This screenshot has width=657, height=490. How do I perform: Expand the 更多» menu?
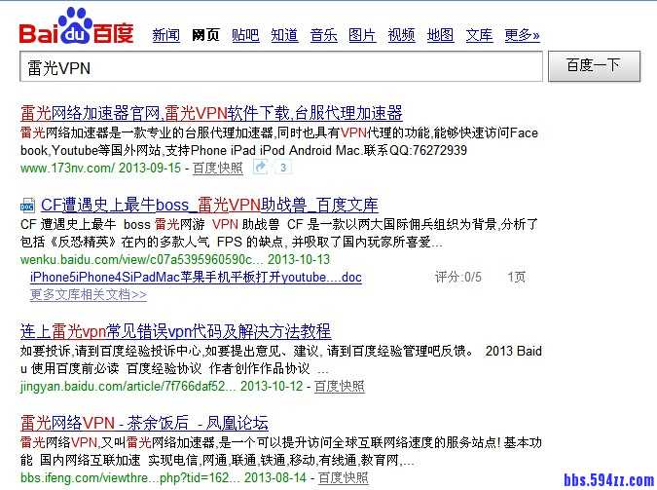[522, 35]
